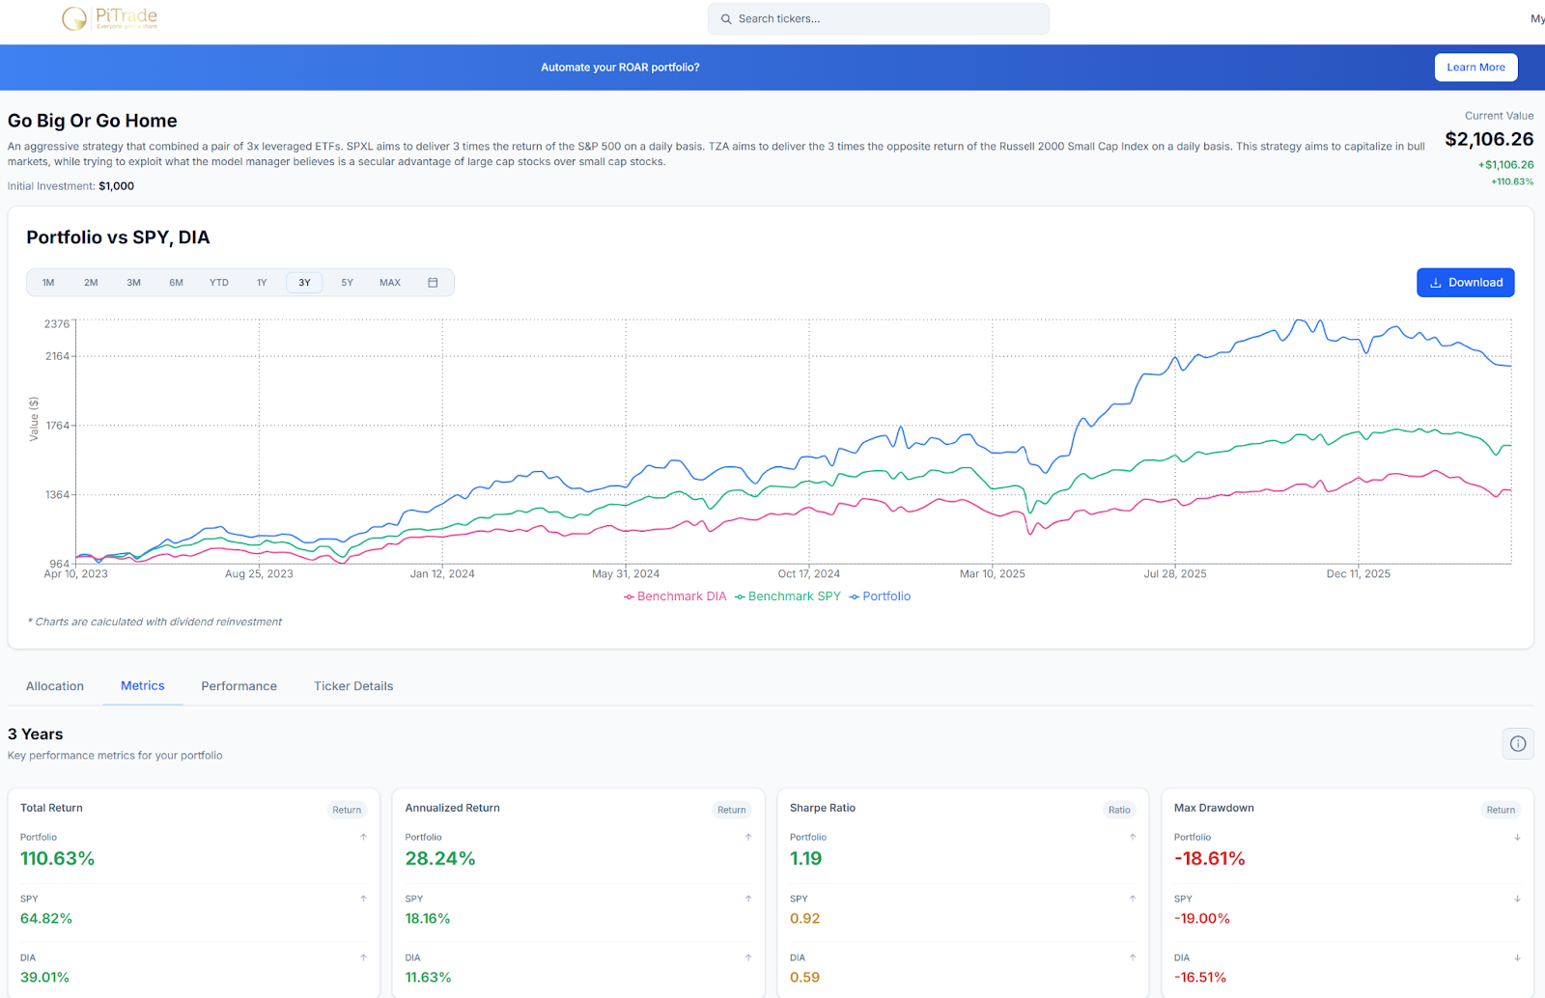Click the Benchmark DIA legend marker icon
Image resolution: width=1545 pixels, height=998 pixels.
pyautogui.click(x=629, y=597)
